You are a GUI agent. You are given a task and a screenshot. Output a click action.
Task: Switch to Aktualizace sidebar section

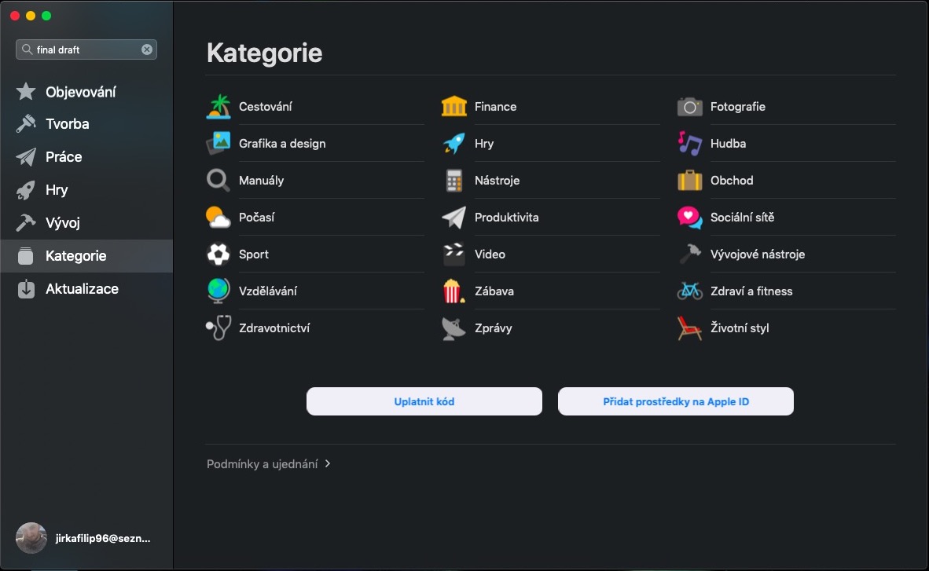(82, 289)
